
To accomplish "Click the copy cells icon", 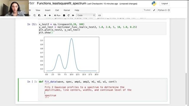I will tap(35, 15).
